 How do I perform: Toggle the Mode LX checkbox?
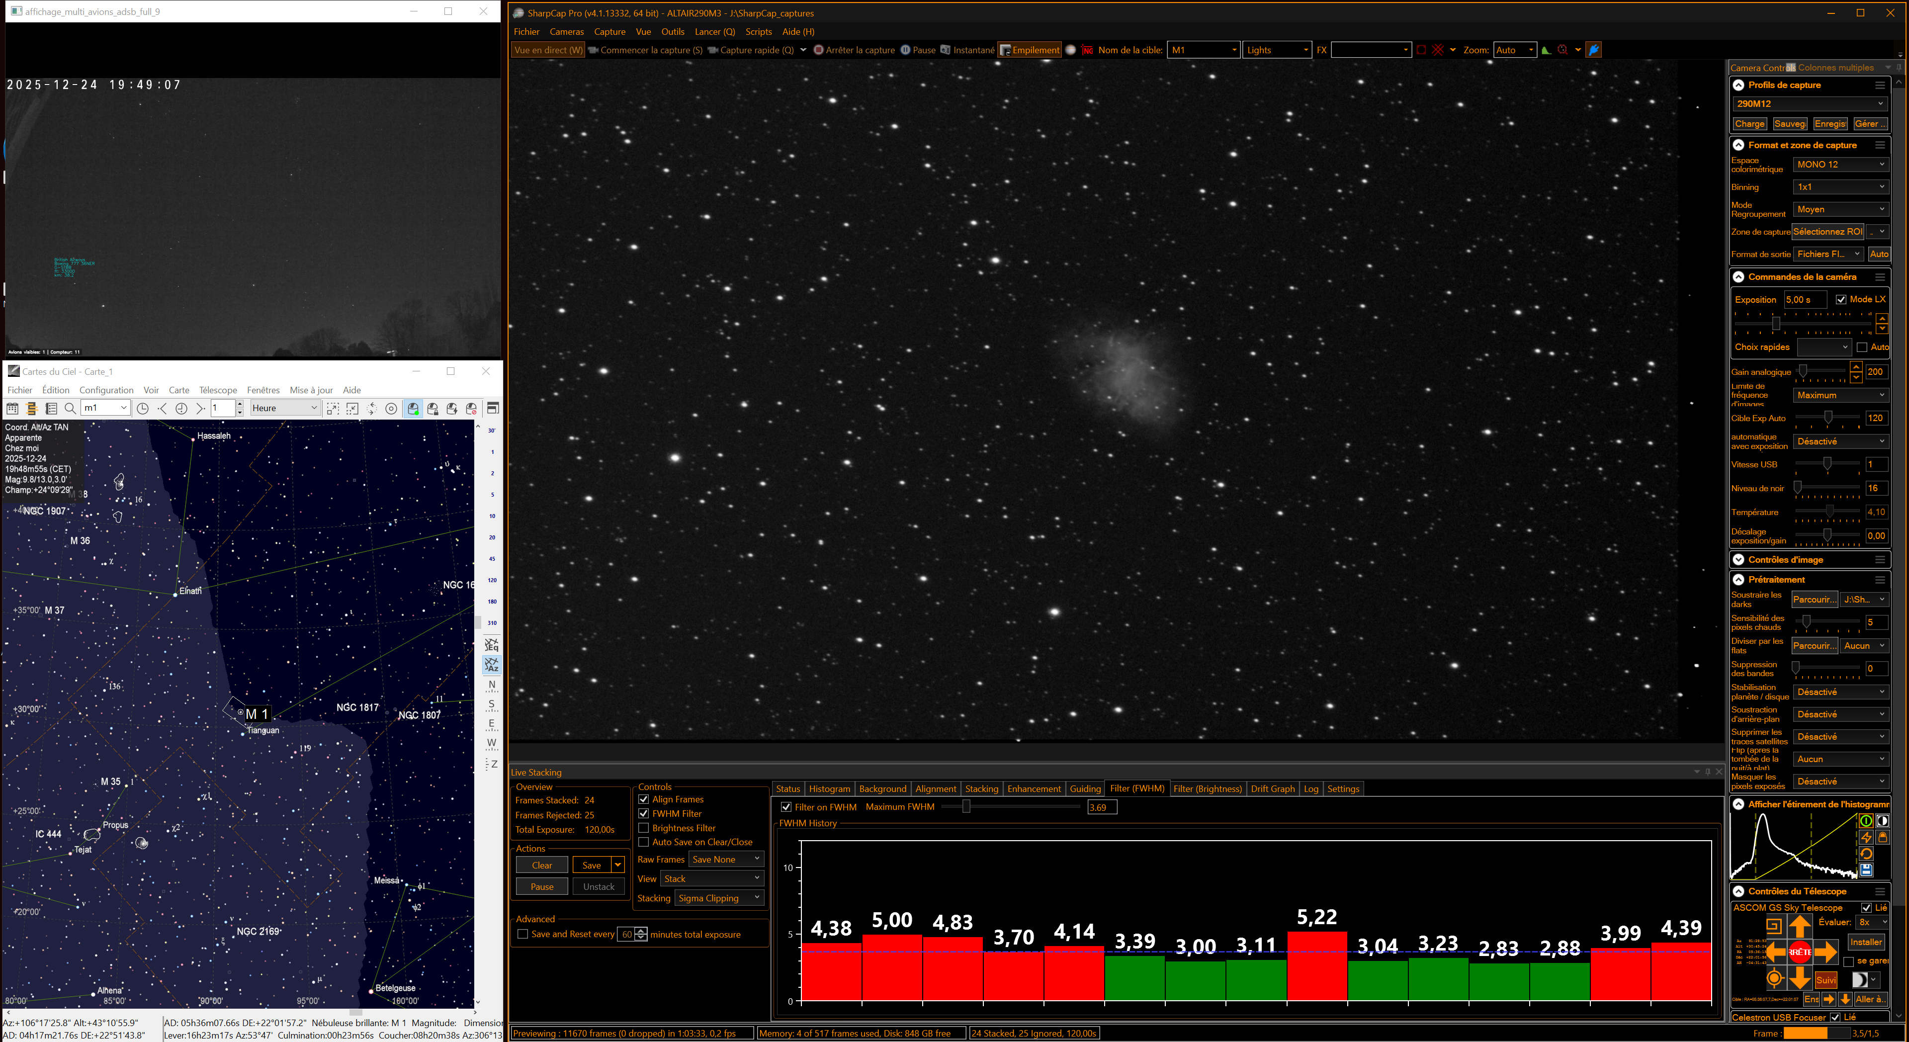[1841, 299]
